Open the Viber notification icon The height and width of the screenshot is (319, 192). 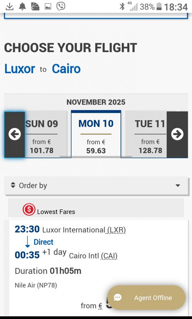pyautogui.click(x=61, y=6)
